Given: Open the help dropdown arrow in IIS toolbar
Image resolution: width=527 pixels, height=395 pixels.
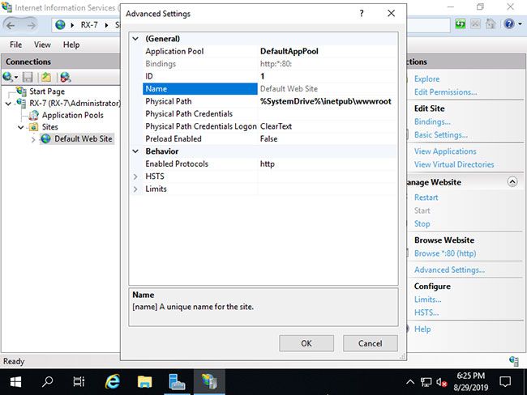Looking at the screenshot, I should [x=520, y=23].
